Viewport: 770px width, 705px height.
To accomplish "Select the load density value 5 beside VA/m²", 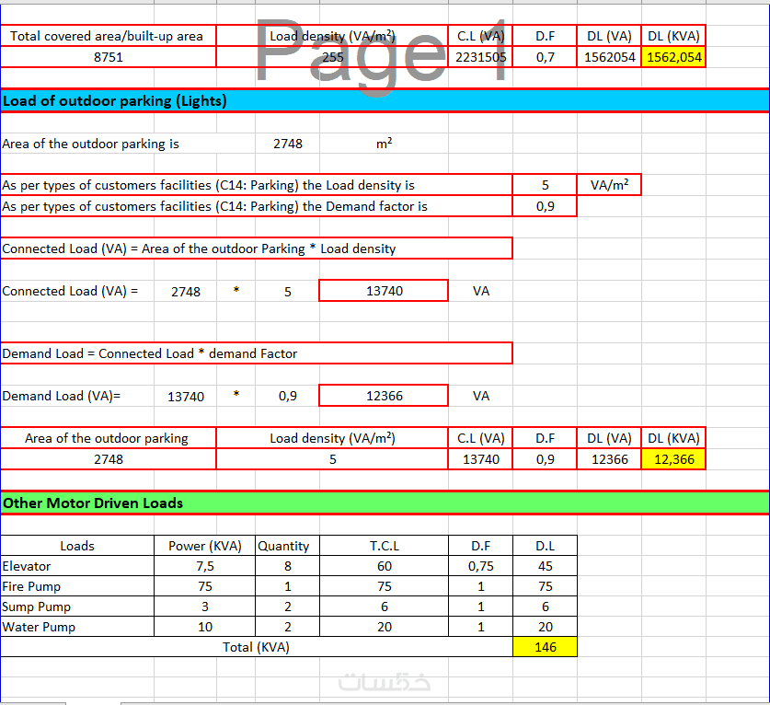I will pyautogui.click(x=546, y=185).
